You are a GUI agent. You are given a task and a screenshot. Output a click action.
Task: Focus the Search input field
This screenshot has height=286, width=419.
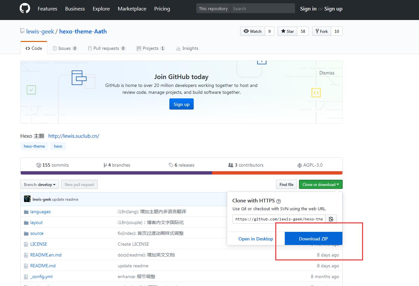(263, 9)
